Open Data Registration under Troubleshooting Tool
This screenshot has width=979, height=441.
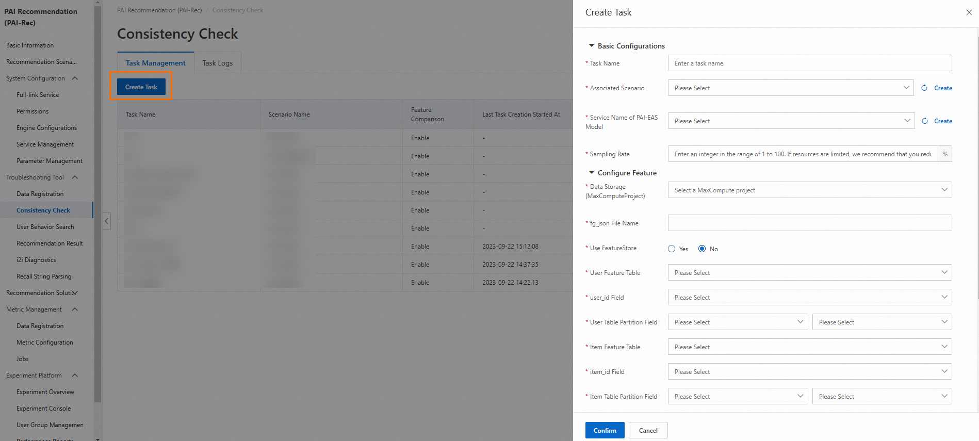coord(40,194)
